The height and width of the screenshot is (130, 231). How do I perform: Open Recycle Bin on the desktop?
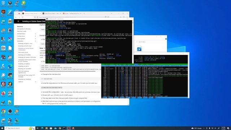[x=3, y=4]
